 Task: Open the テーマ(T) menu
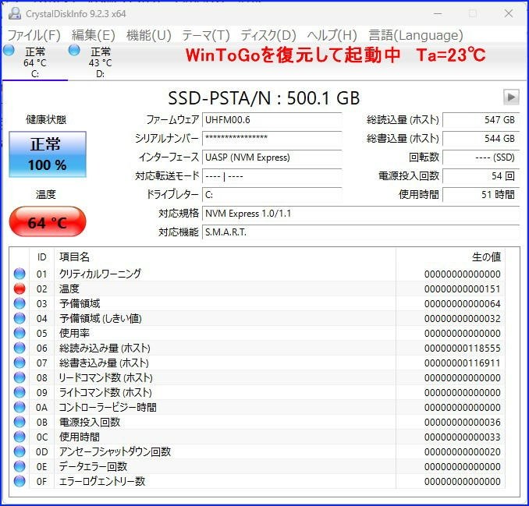click(x=206, y=35)
